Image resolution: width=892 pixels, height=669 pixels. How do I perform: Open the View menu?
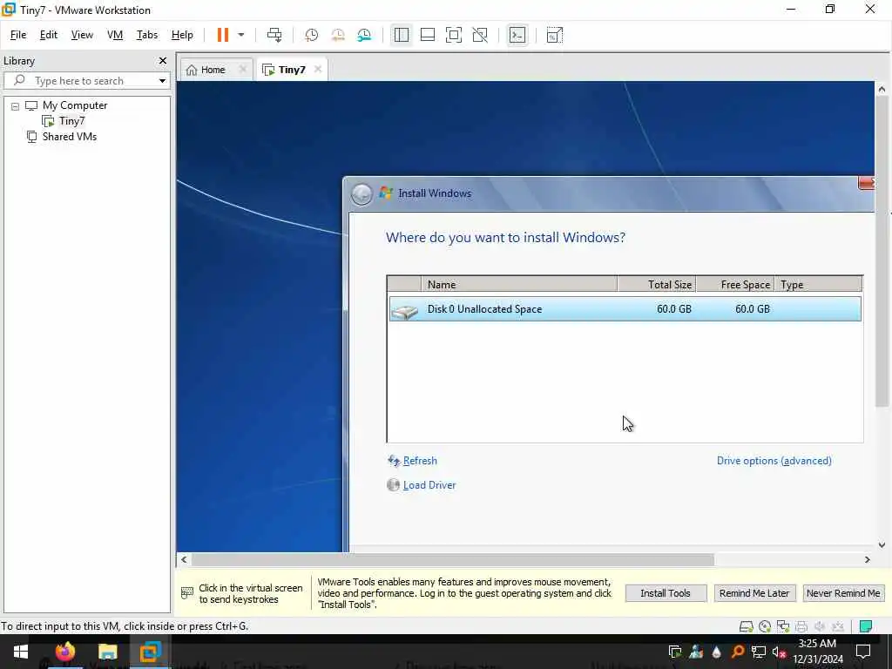click(x=82, y=35)
